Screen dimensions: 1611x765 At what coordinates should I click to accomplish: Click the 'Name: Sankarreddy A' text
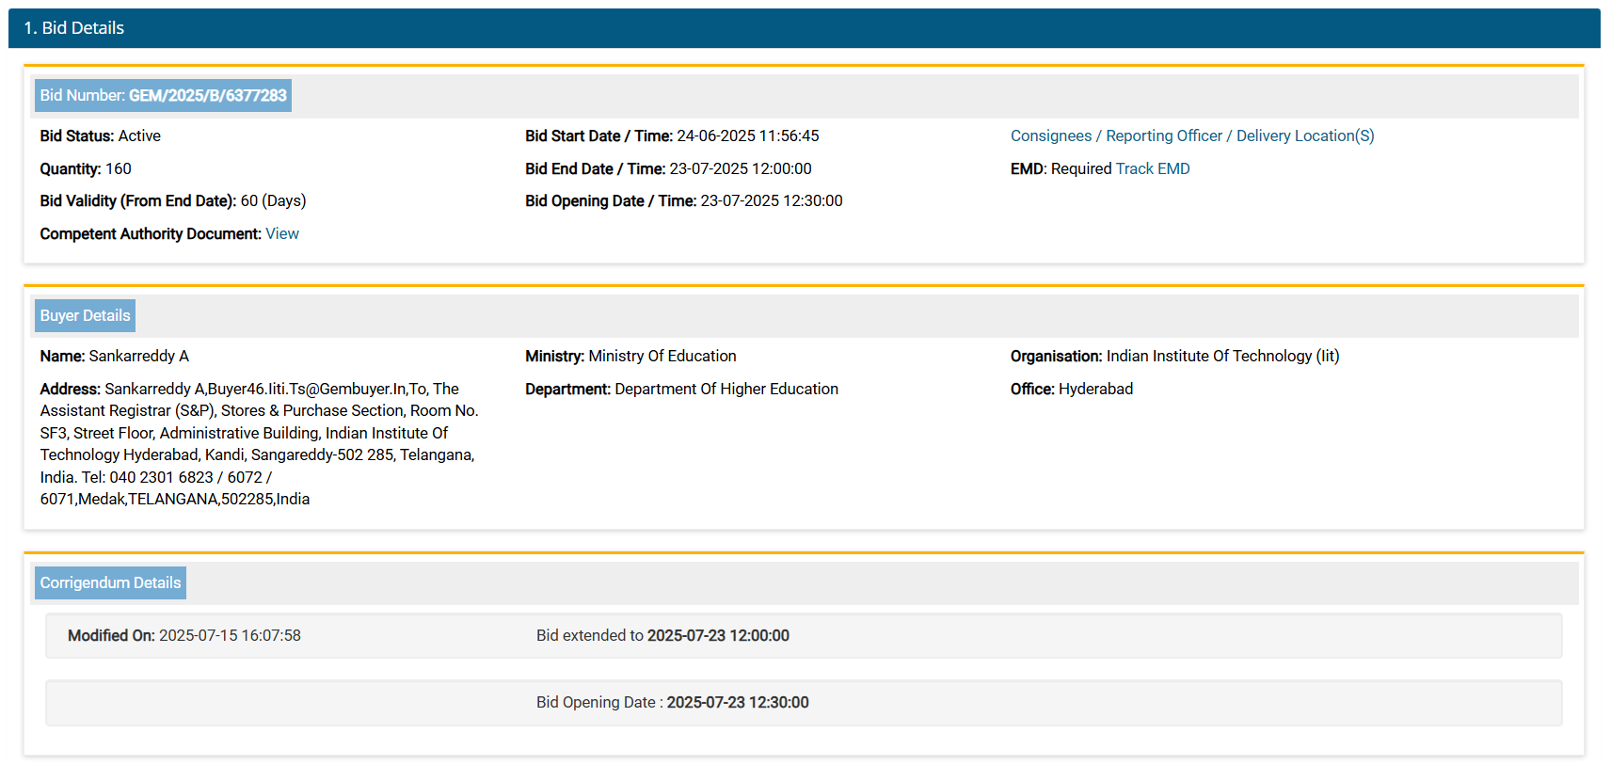(x=114, y=356)
